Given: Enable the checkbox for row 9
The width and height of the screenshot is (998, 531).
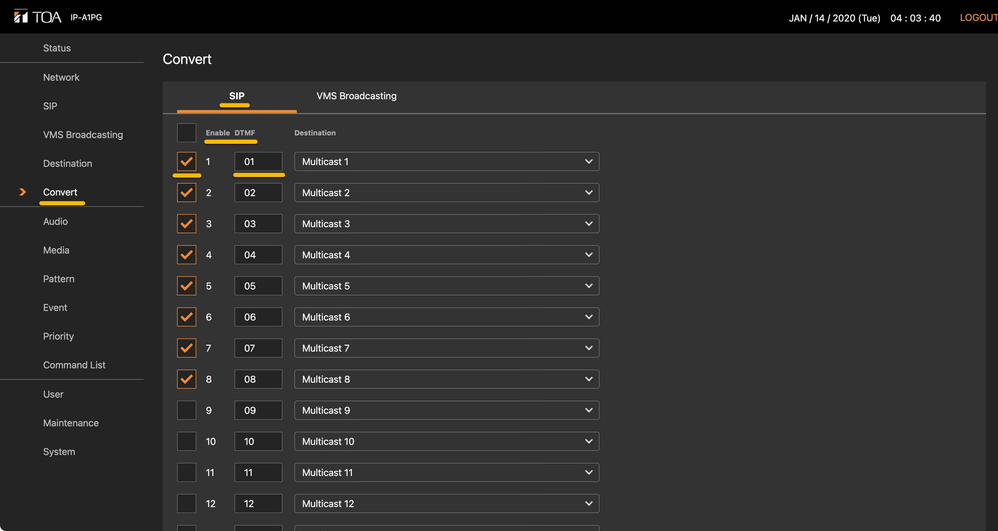Looking at the screenshot, I should (x=187, y=410).
